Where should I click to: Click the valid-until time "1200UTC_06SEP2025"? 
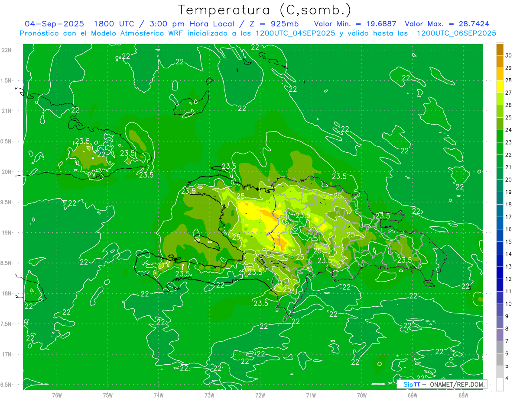(x=456, y=33)
